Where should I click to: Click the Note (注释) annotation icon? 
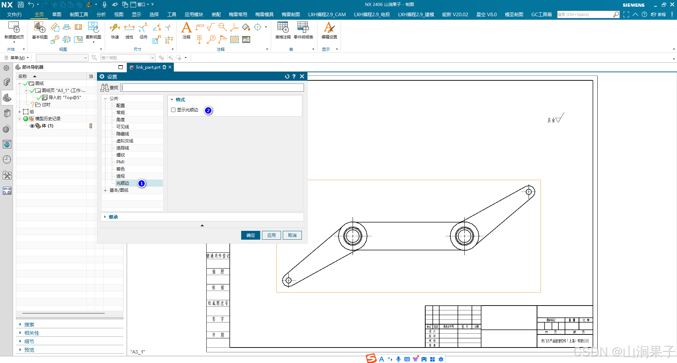tap(187, 27)
